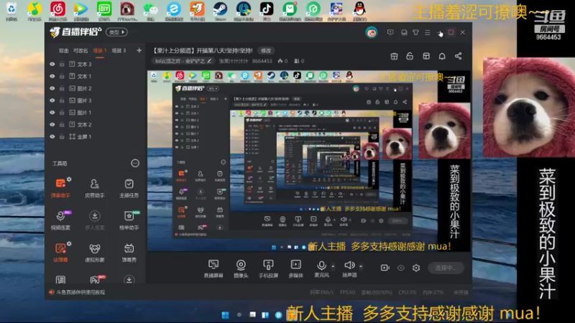The width and height of the screenshot is (575, 323).
Task: Toggle the lock on 文本 3
Action: tap(62, 64)
